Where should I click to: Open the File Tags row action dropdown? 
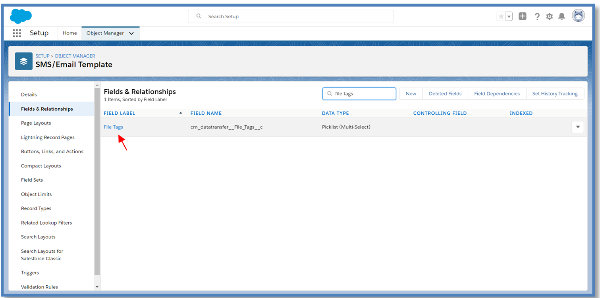tap(578, 127)
